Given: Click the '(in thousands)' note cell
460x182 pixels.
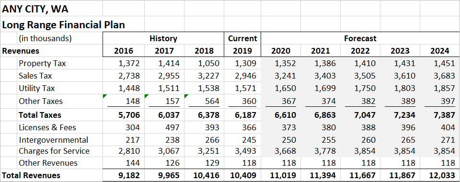Looking at the screenshot, I should [x=45, y=38].
